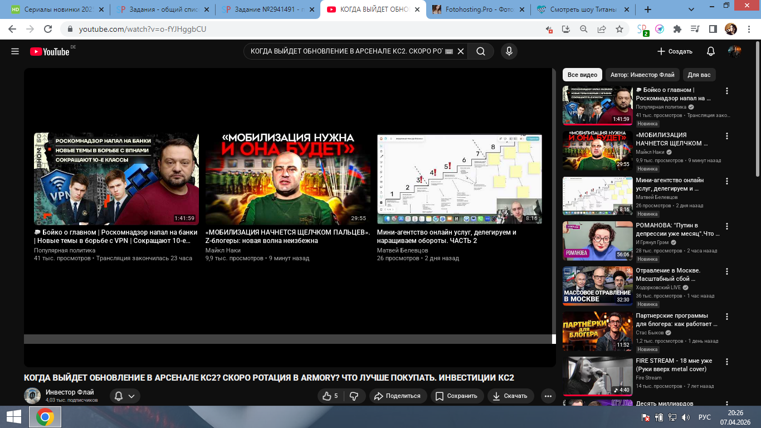The image size is (761, 428).
Task: Open the YouTube hamburger guide menu
Action: (15, 51)
